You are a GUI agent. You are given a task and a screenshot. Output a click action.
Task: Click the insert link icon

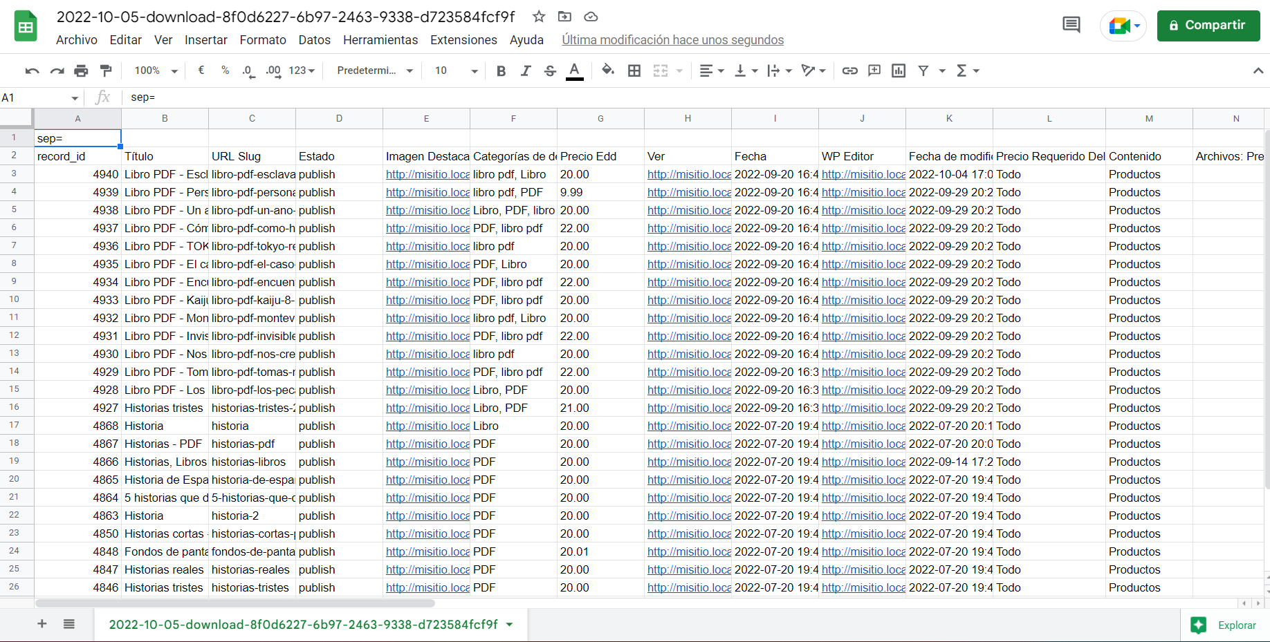click(x=849, y=70)
